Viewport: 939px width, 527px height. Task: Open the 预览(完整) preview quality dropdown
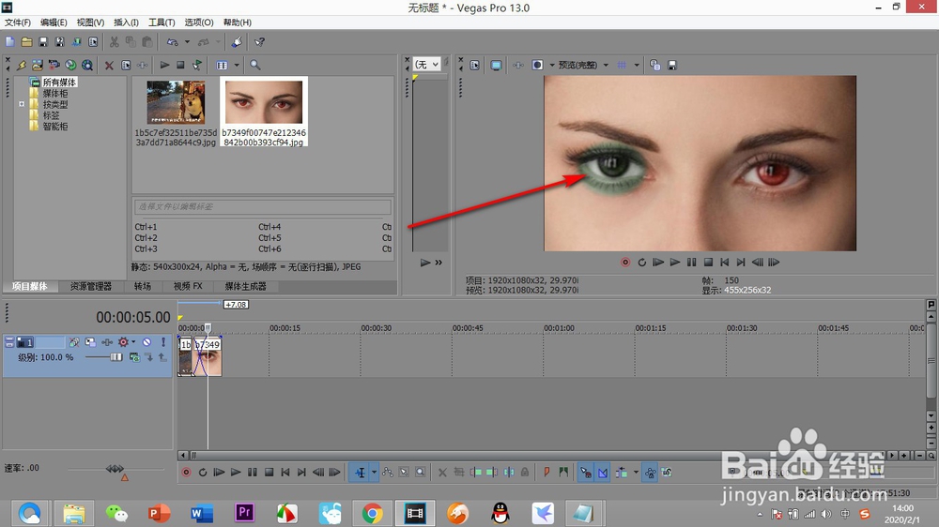(583, 65)
